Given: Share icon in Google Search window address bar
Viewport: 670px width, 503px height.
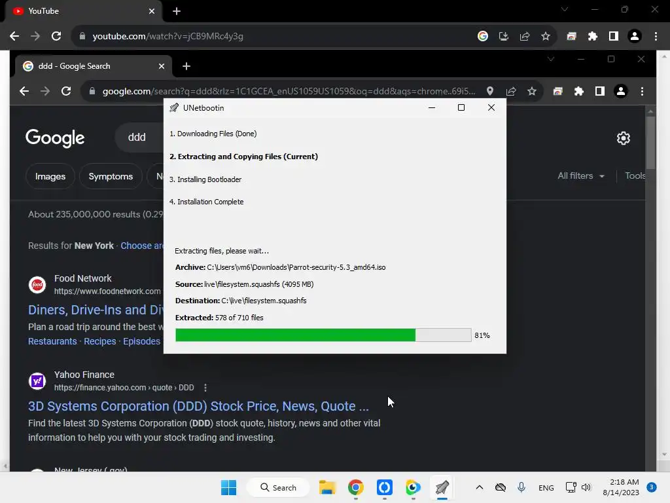Looking at the screenshot, I should coord(510,91).
